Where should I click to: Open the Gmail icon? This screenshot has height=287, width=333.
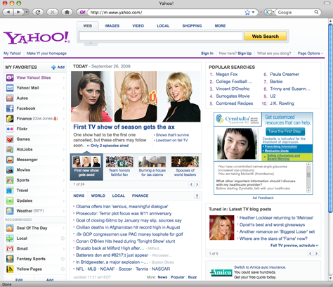pos(10,248)
